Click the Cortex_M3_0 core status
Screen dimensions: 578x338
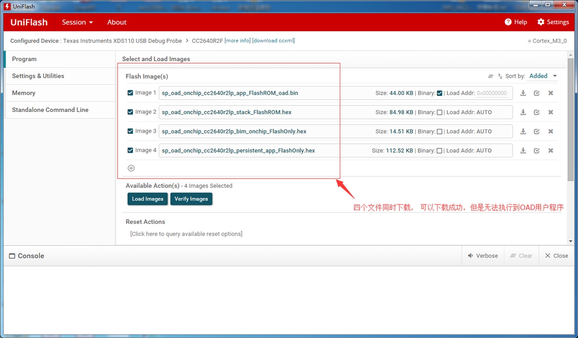coord(547,41)
